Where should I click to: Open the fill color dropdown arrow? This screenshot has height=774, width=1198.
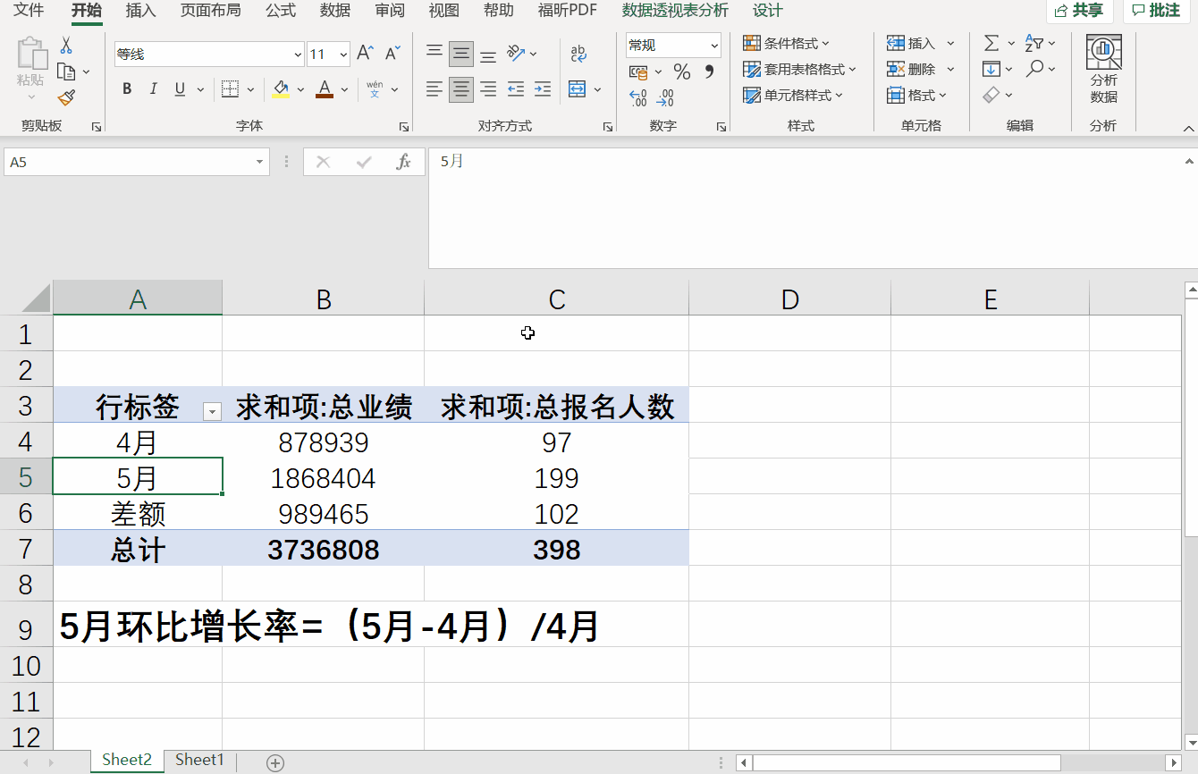[300, 89]
